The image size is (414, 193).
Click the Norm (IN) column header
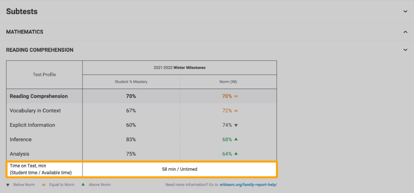coord(228,82)
